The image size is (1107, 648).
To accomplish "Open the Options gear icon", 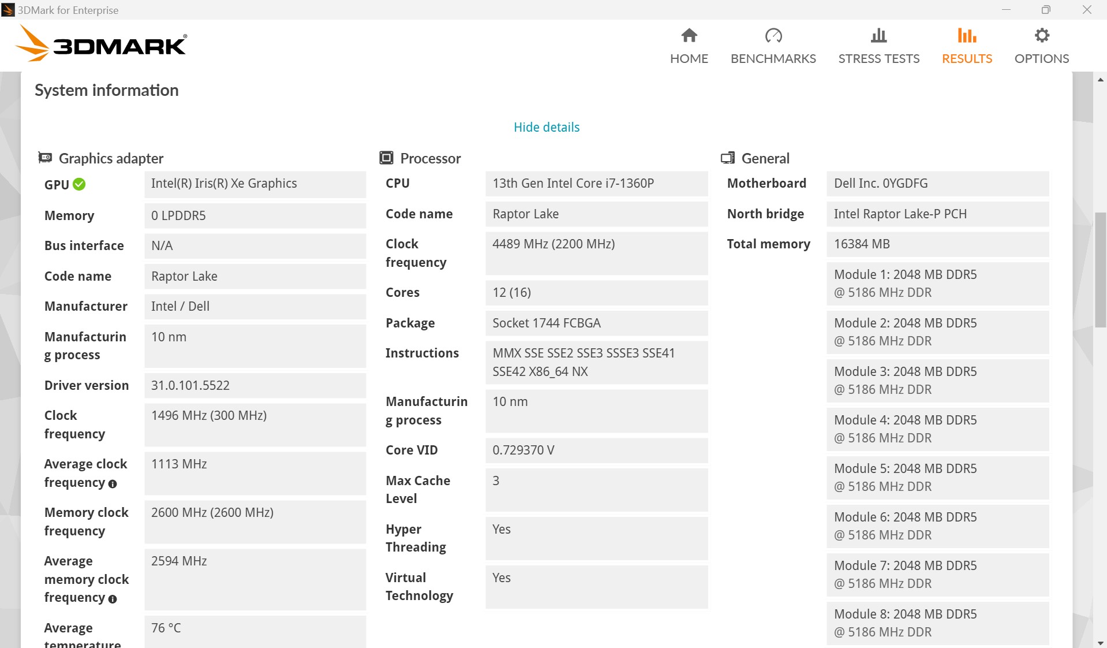I will (1041, 36).
